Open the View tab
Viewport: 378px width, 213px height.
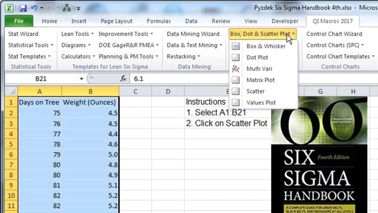(x=250, y=21)
